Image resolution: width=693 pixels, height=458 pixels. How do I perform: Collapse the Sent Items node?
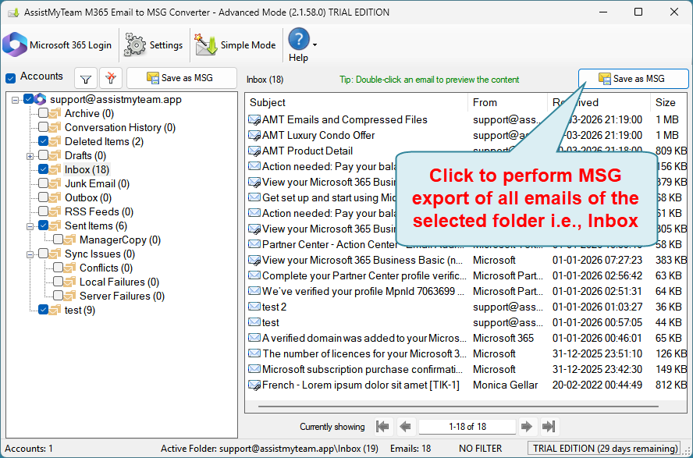click(x=30, y=226)
